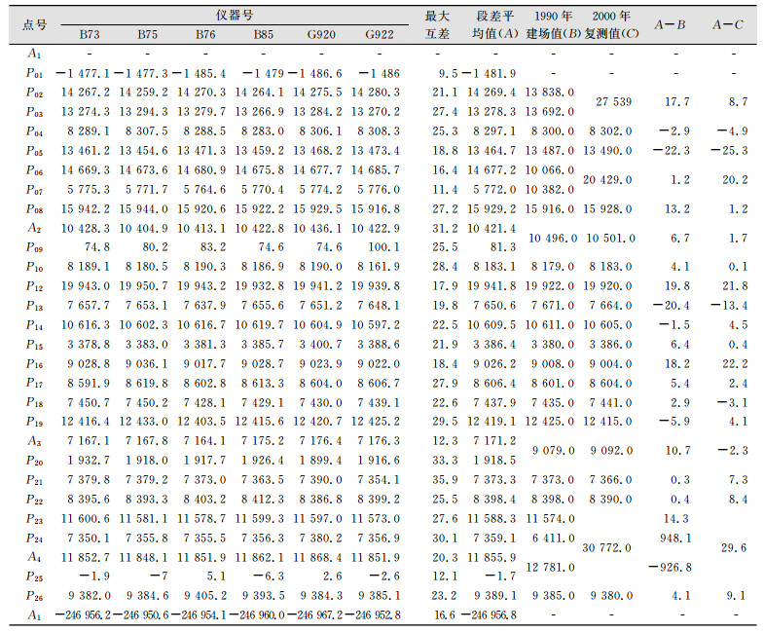Click the 点号 column header
This screenshot has width=764, height=632.
pyautogui.click(x=34, y=25)
